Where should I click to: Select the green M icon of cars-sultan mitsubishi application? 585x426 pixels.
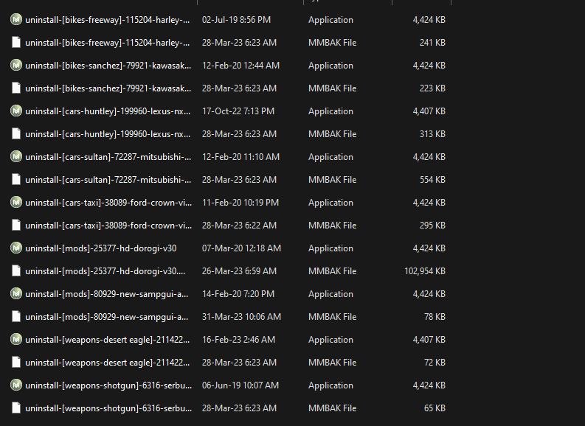point(16,156)
